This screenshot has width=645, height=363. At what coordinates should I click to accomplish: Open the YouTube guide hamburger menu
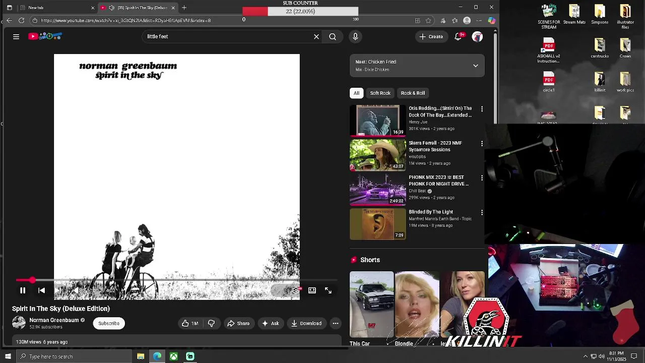tap(16, 36)
